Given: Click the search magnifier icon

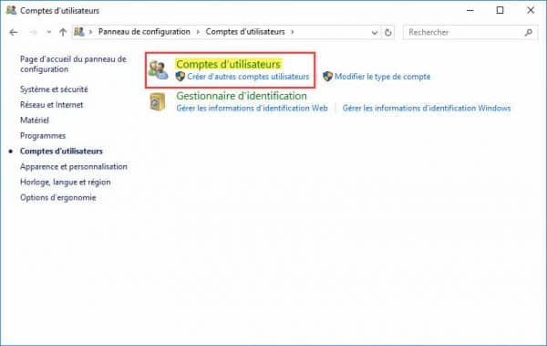Looking at the screenshot, I should (529, 33).
